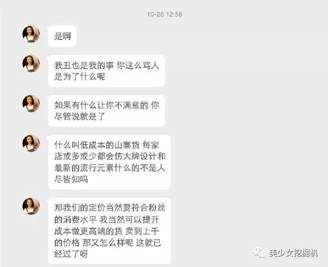Click the WeChat logo in the watermark

click(x=260, y=253)
